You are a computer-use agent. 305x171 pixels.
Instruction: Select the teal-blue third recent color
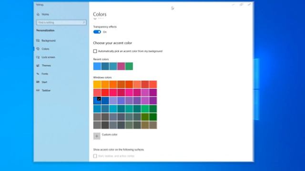click(x=113, y=66)
